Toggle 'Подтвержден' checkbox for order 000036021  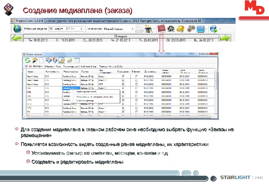[x=123, y=84]
